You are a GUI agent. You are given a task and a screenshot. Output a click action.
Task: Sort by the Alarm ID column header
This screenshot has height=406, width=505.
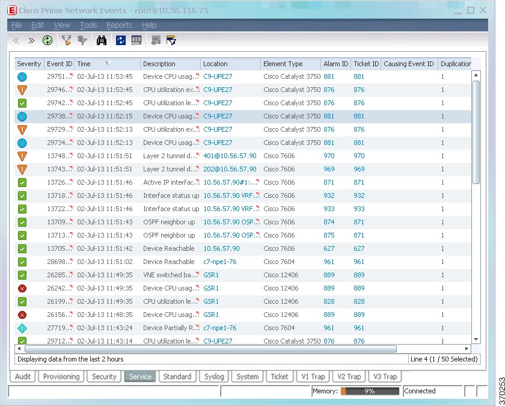click(336, 64)
